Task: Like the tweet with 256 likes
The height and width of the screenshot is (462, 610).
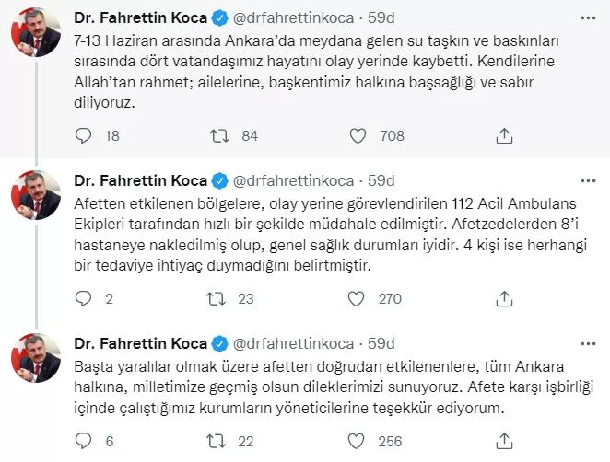Action: click(x=360, y=442)
